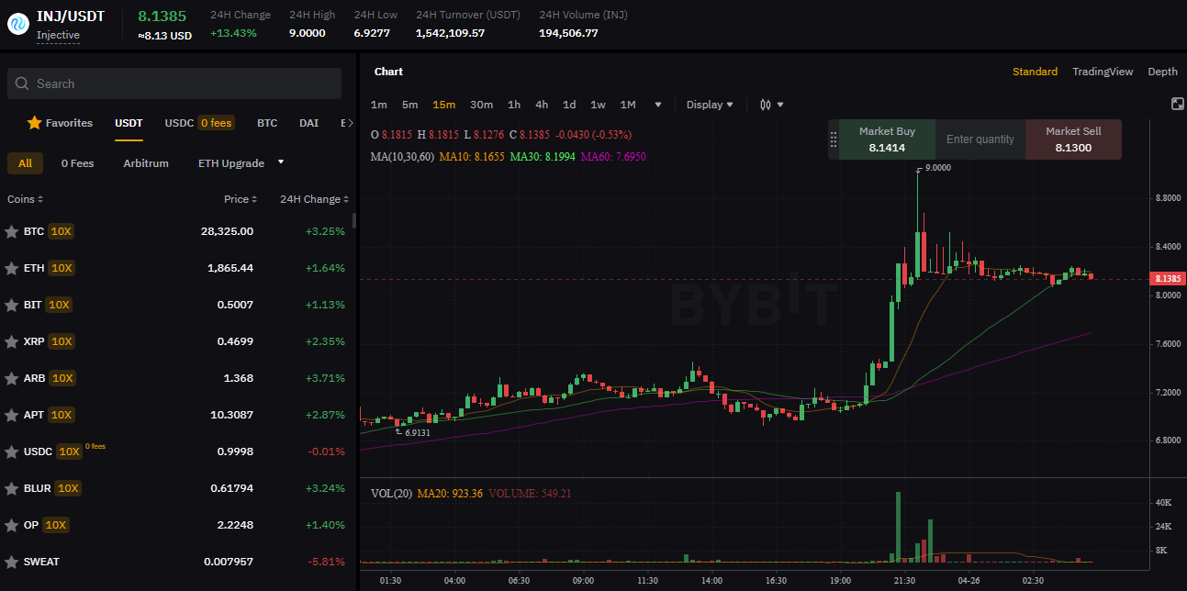The width and height of the screenshot is (1187, 591).
Task: Open more timeframes dropdown arrow
Action: 657,105
